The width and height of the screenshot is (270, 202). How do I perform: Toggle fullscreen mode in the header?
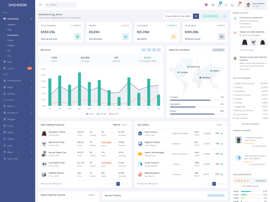pyautogui.click(x=226, y=5)
